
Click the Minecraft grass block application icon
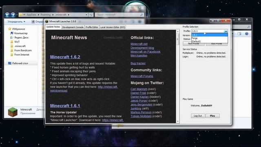coord(13,112)
